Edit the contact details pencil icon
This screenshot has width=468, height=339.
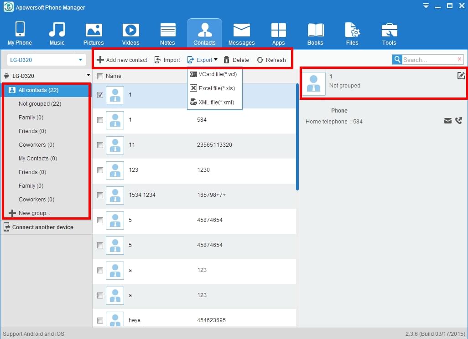point(461,76)
